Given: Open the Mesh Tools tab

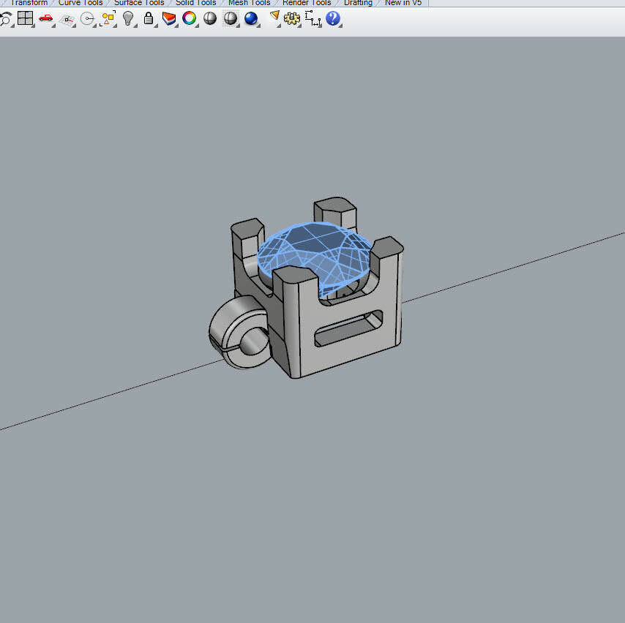Looking at the screenshot, I should (x=249, y=3).
